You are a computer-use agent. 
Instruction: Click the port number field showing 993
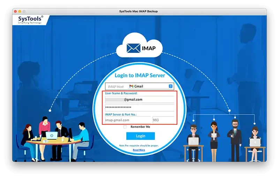pos(164,120)
